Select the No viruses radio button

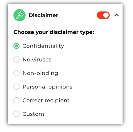pos(16,60)
